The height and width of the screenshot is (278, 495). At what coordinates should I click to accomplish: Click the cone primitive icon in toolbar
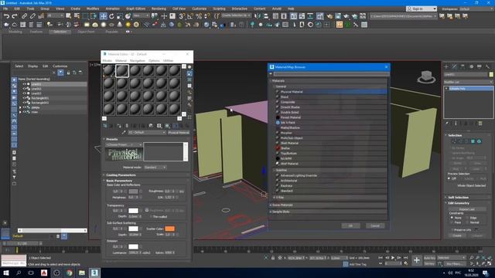[120, 25]
